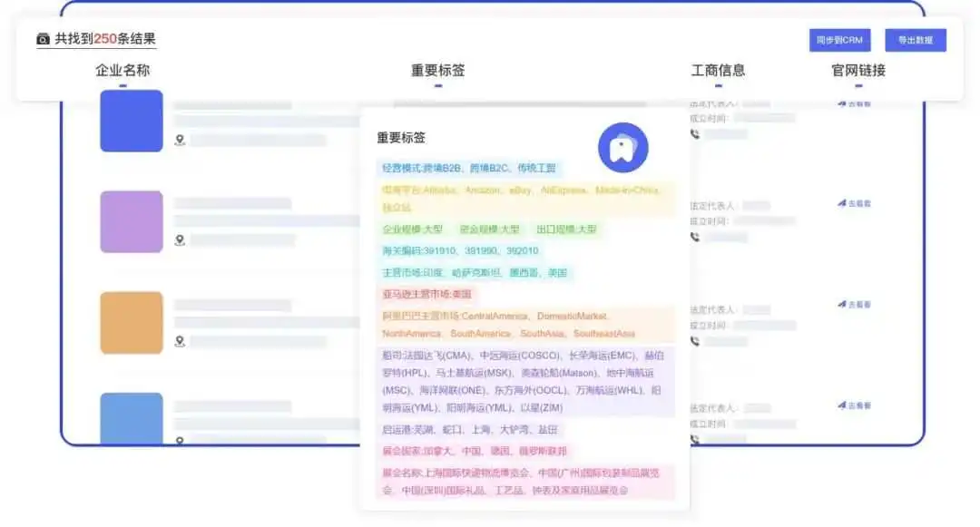
Task: Click the 重要标签 popup title
Action: click(x=401, y=137)
